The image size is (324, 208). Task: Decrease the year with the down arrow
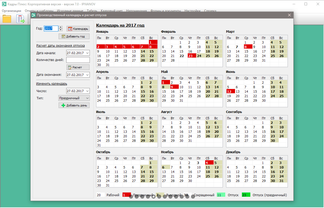[61, 30]
